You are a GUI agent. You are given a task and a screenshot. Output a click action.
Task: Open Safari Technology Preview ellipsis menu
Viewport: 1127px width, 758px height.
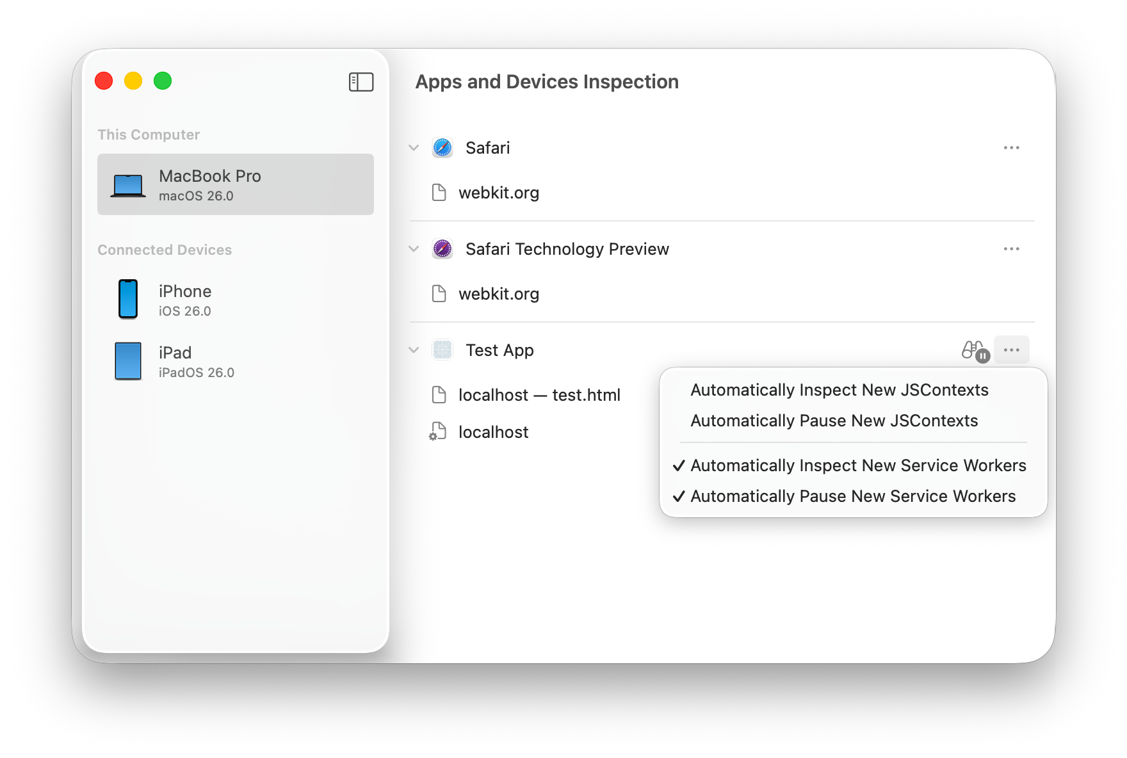pyautogui.click(x=1012, y=249)
